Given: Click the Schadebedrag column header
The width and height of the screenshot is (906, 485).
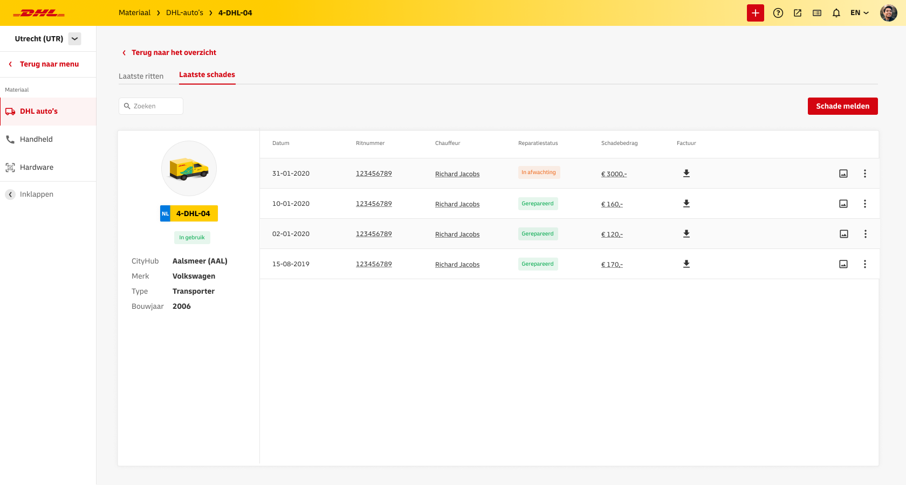Looking at the screenshot, I should pyautogui.click(x=620, y=143).
